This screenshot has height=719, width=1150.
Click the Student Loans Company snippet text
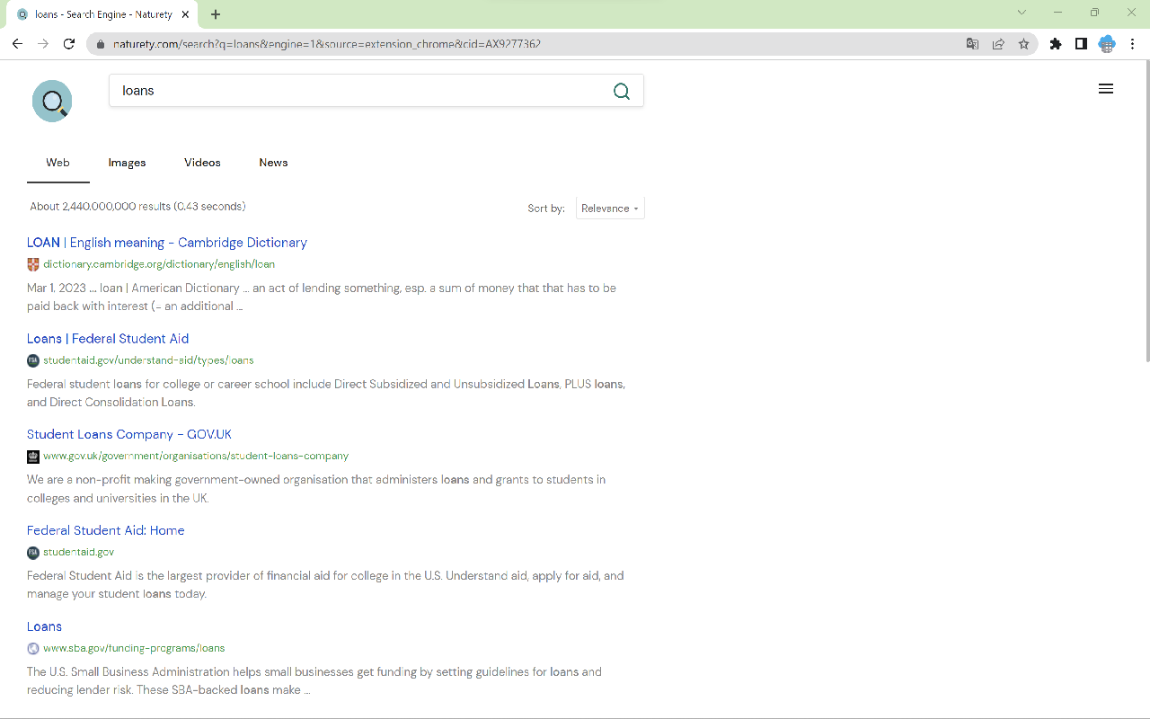(x=316, y=489)
